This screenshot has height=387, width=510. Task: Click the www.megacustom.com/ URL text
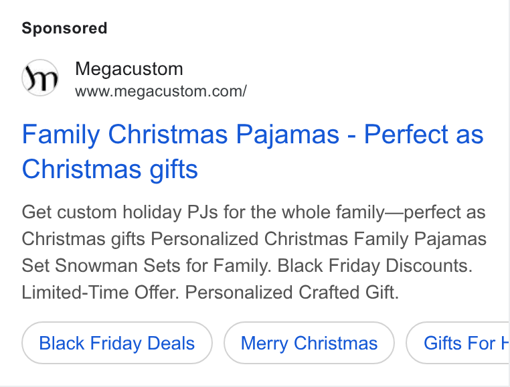(161, 91)
